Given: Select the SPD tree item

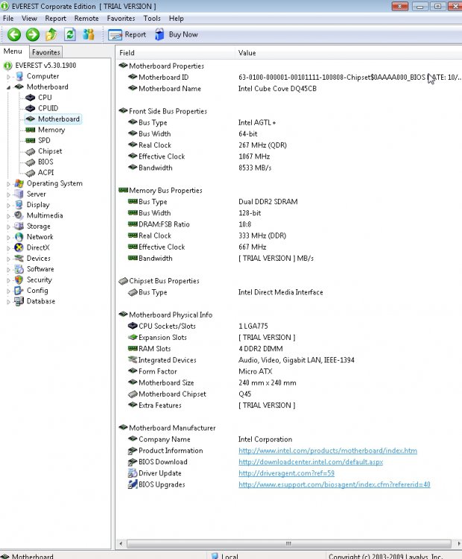Looking at the screenshot, I should (x=44, y=140).
